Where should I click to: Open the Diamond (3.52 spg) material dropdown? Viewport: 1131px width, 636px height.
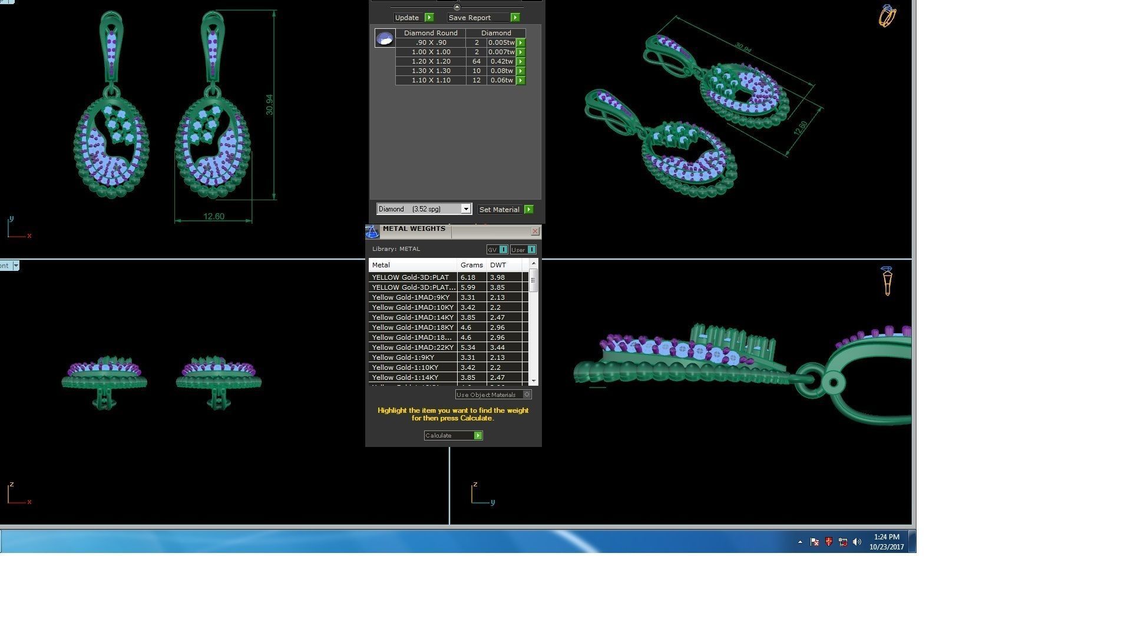[x=465, y=209]
